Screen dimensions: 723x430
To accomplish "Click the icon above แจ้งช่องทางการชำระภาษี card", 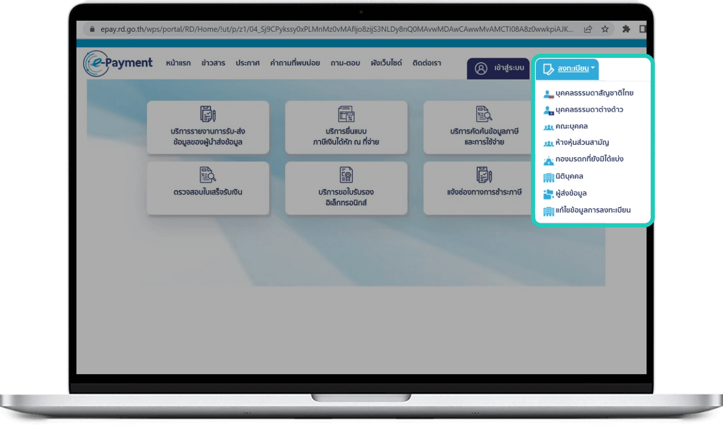I will click(x=484, y=175).
